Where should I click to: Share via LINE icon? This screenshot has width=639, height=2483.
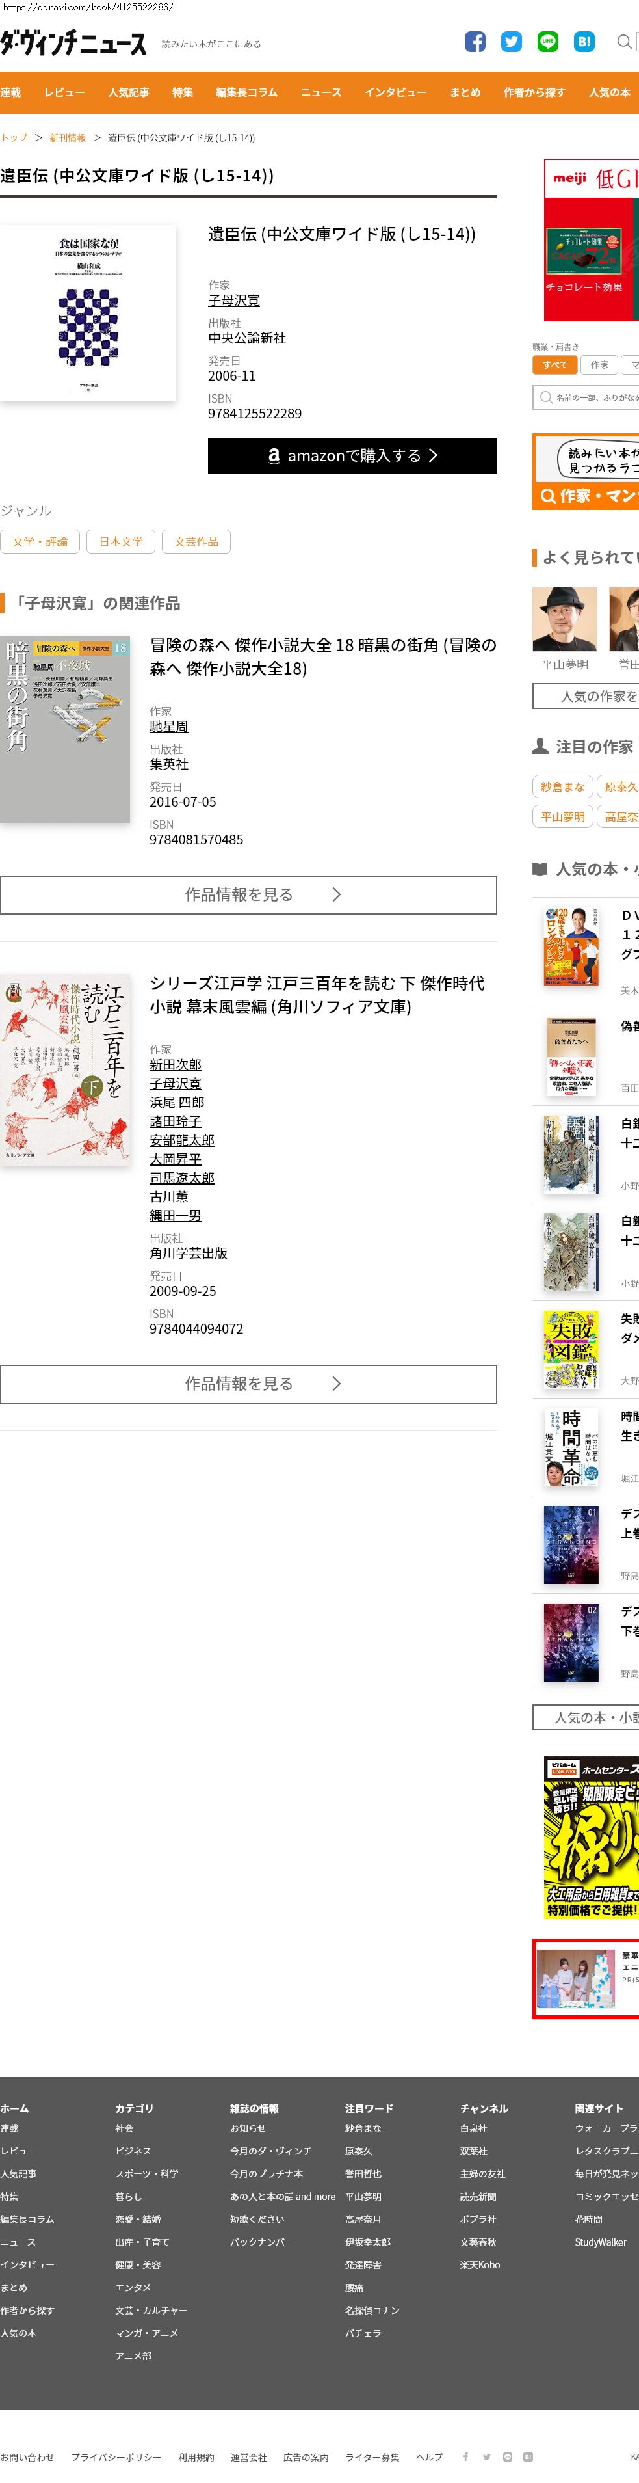547,42
